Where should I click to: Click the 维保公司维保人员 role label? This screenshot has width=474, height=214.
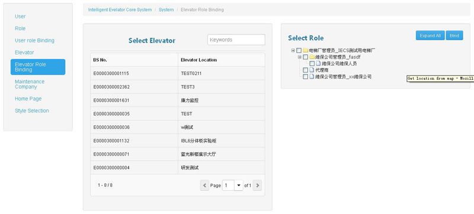coord(339,64)
